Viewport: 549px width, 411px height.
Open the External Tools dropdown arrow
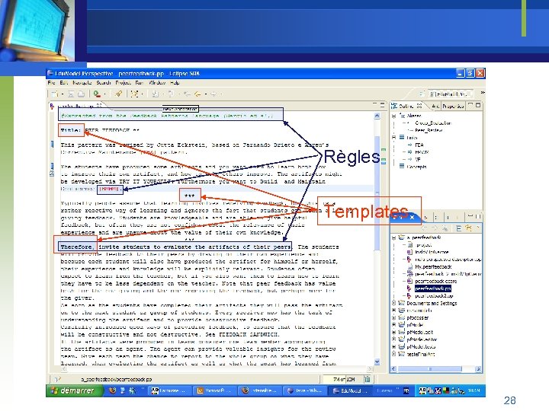click(104, 94)
